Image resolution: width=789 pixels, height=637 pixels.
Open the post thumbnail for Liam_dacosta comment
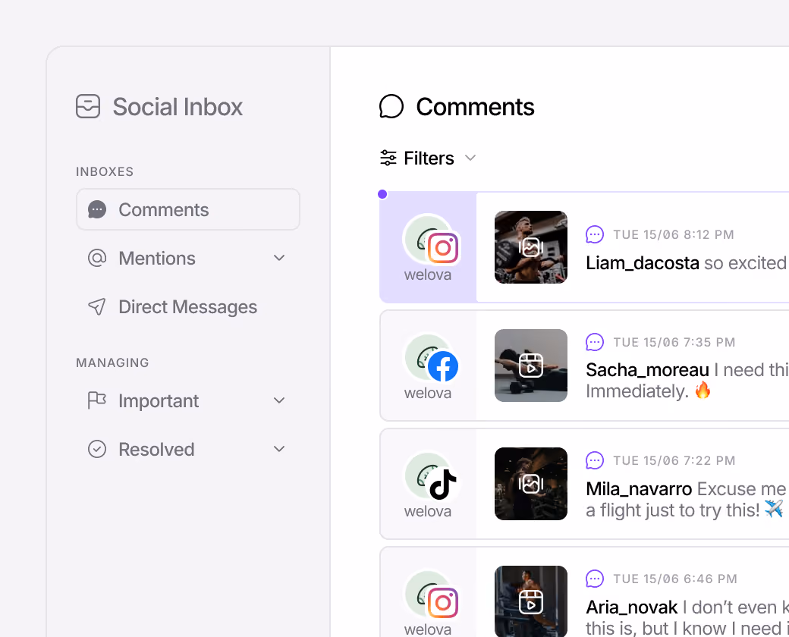pyautogui.click(x=531, y=247)
